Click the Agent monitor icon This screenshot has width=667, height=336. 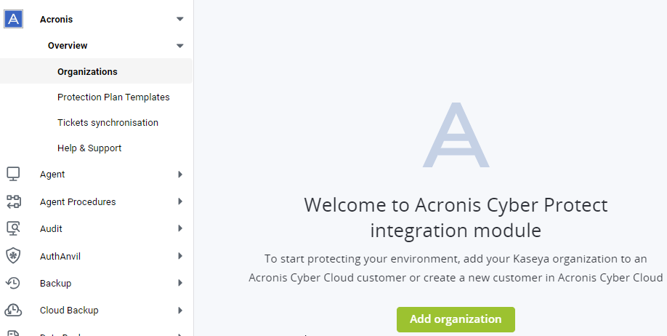tap(13, 174)
